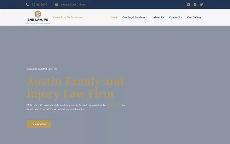
Task: Open the Twitter profile icon
Action: [x=202, y=5]
